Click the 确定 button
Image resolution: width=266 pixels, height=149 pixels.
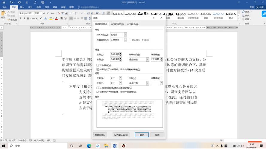click(142, 135)
